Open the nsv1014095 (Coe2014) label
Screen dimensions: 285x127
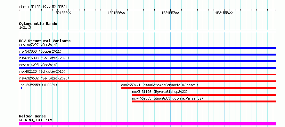coord(38,65)
